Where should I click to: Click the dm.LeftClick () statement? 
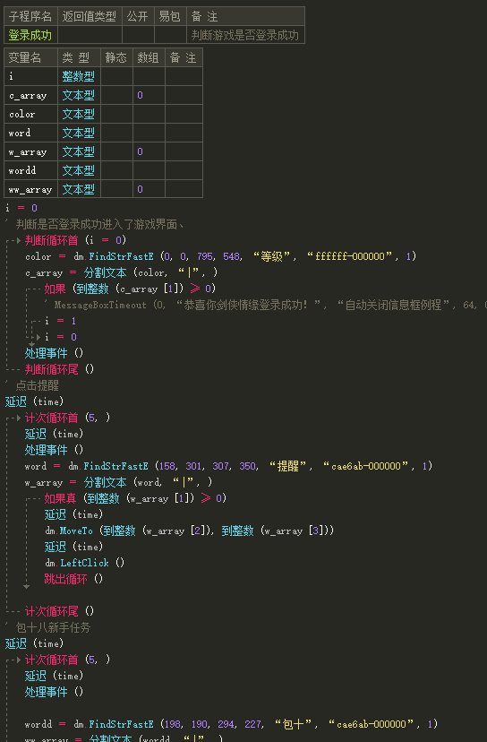85,563
